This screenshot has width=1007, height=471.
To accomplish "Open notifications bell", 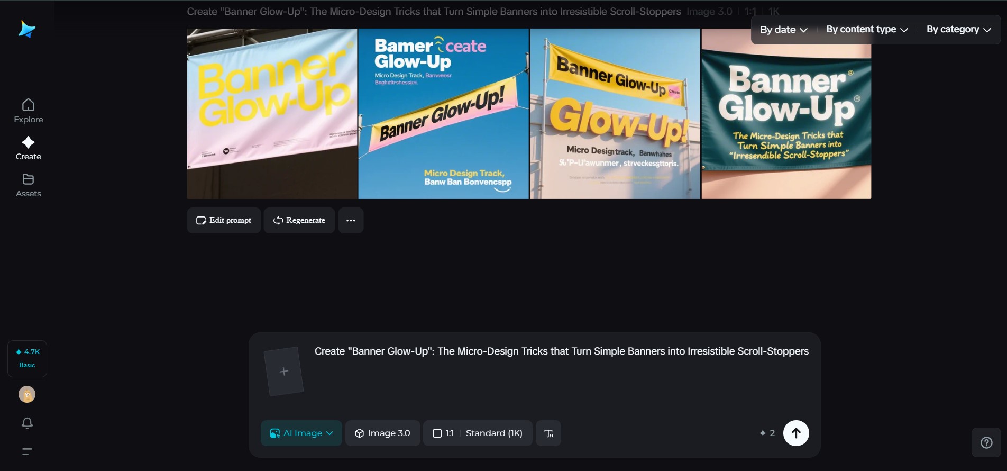I will (27, 423).
